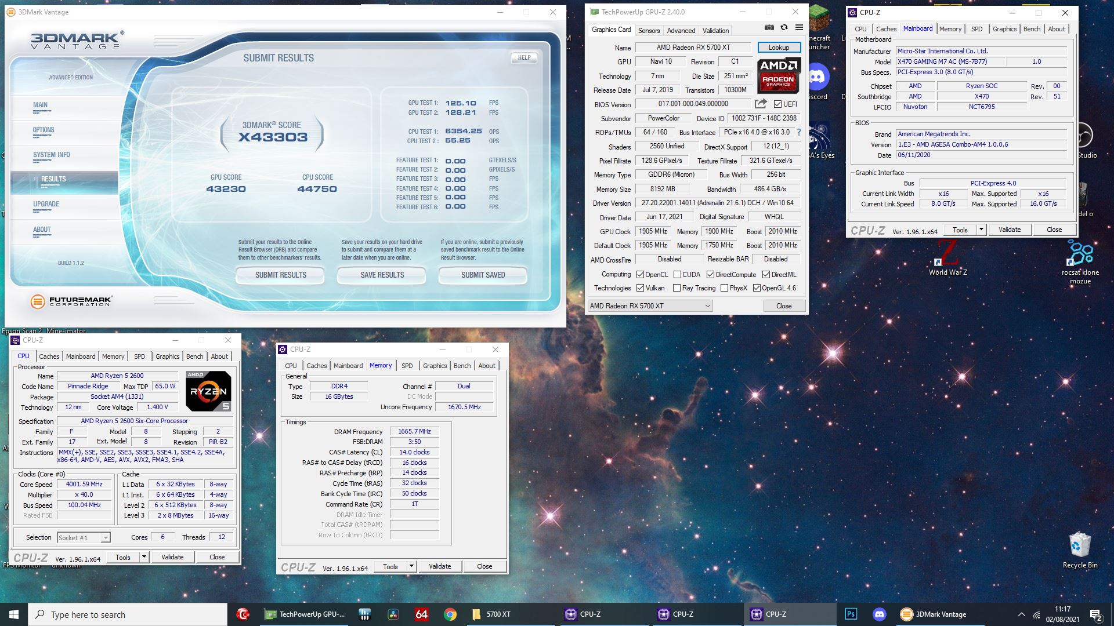Viewport: 1114px width, 626px height.
Task: Click the AMD Radeon RX 5700 XT name field
Action: [693, 48]
